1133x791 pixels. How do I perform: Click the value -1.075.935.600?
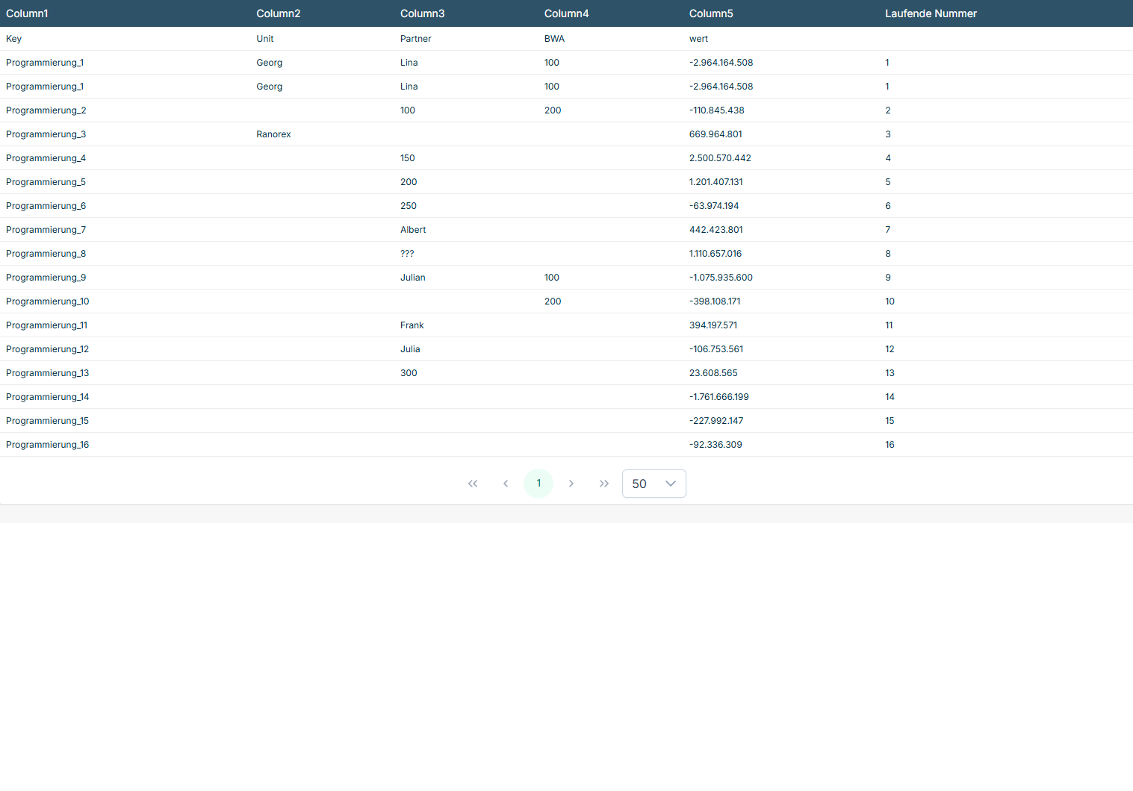click(x=721, y=278)
